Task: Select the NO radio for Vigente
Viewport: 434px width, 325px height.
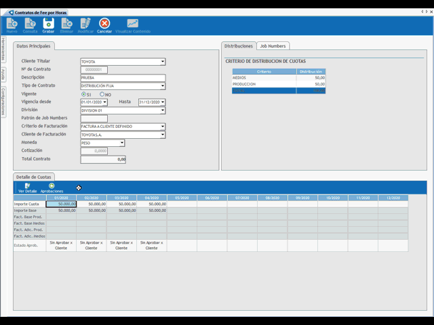Action: tap(102, 94)
